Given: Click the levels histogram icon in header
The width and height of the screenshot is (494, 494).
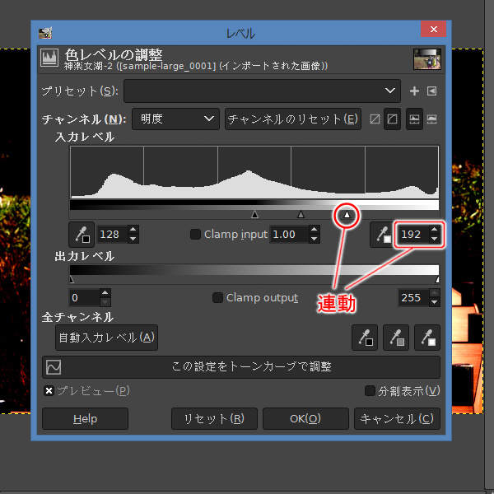Looking at the screenshot, I should point(49,58).
